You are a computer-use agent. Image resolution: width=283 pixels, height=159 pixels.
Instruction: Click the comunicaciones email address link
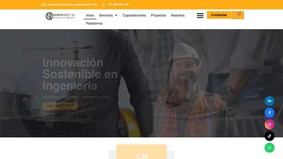tap(72, 4)
